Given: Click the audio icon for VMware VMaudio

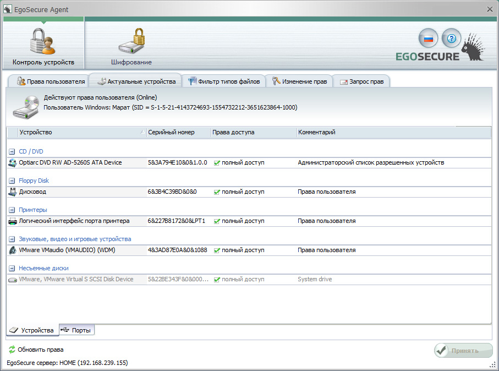Looking at the screenshot, I should pos(13,250).
